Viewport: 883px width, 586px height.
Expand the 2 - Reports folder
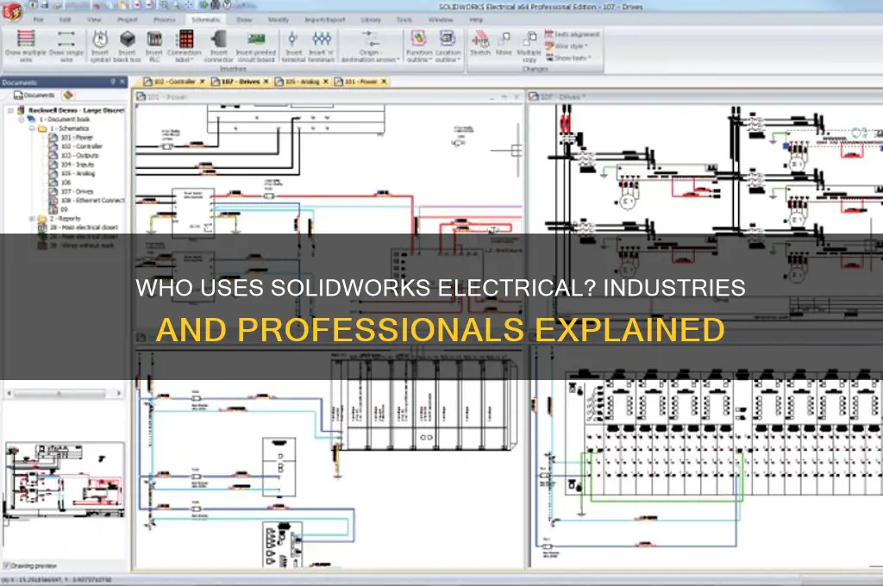[32, 218]
